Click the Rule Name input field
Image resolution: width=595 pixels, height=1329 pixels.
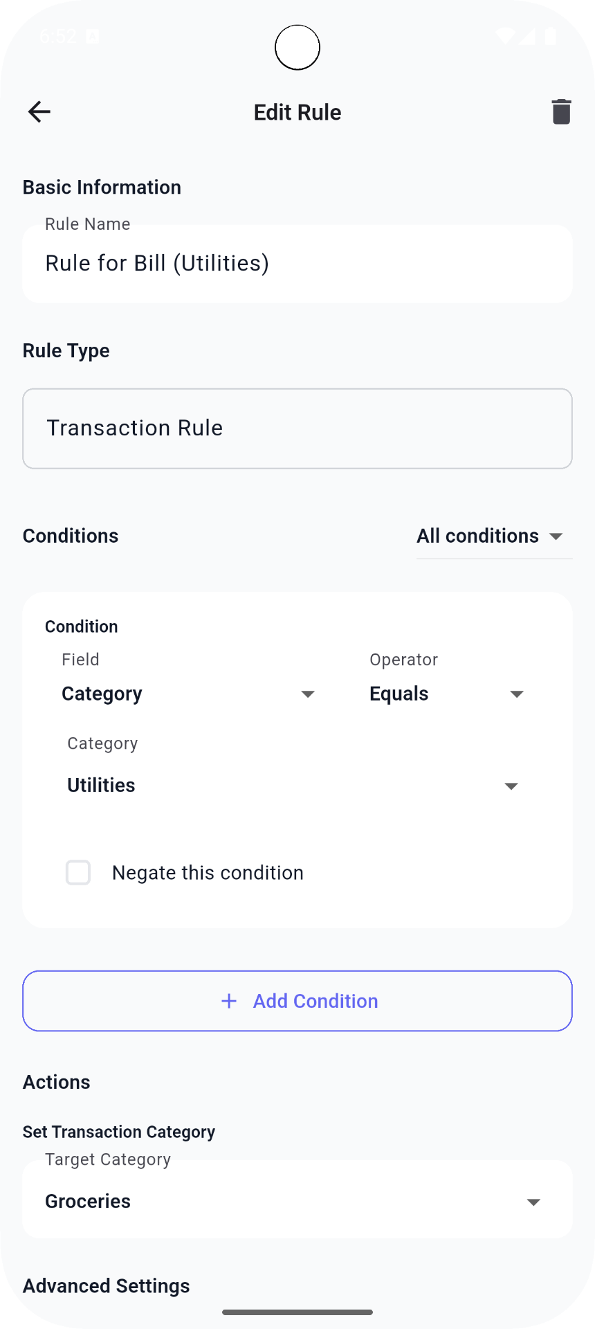pyautogui.click(x=297, y=263)
